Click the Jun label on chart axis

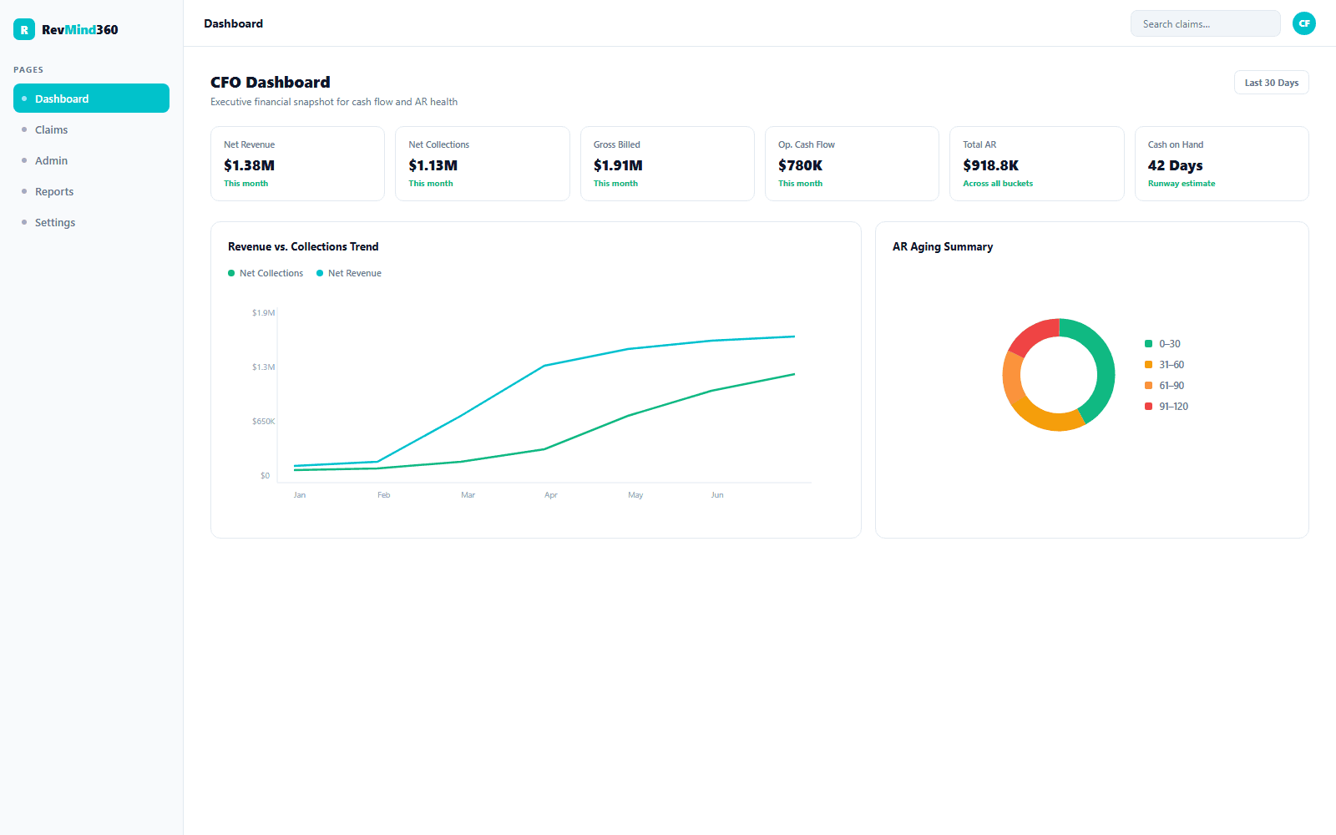click(717, 495)
